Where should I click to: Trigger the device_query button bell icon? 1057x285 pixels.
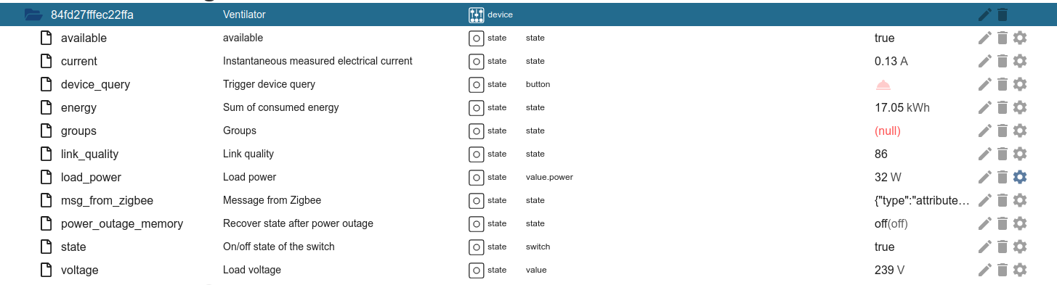883,84
